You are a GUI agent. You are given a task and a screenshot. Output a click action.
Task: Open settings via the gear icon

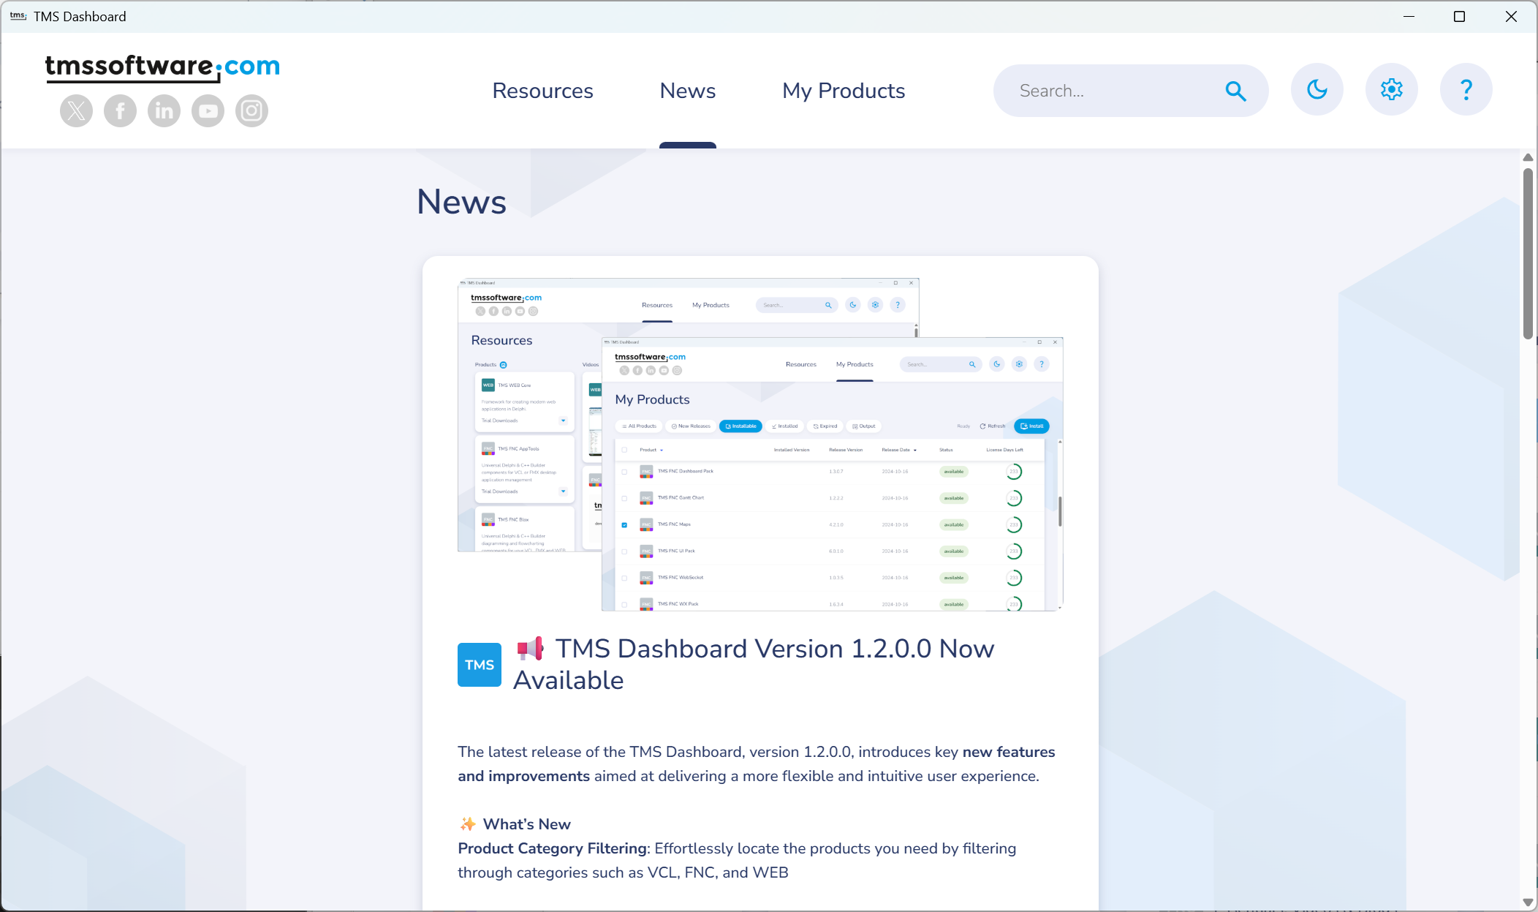(x=1391, y=89)
